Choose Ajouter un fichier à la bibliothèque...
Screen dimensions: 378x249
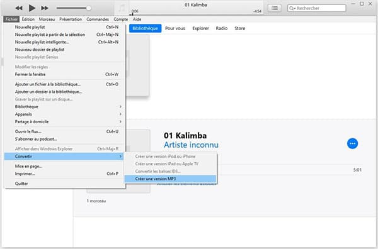click(65, 84)
